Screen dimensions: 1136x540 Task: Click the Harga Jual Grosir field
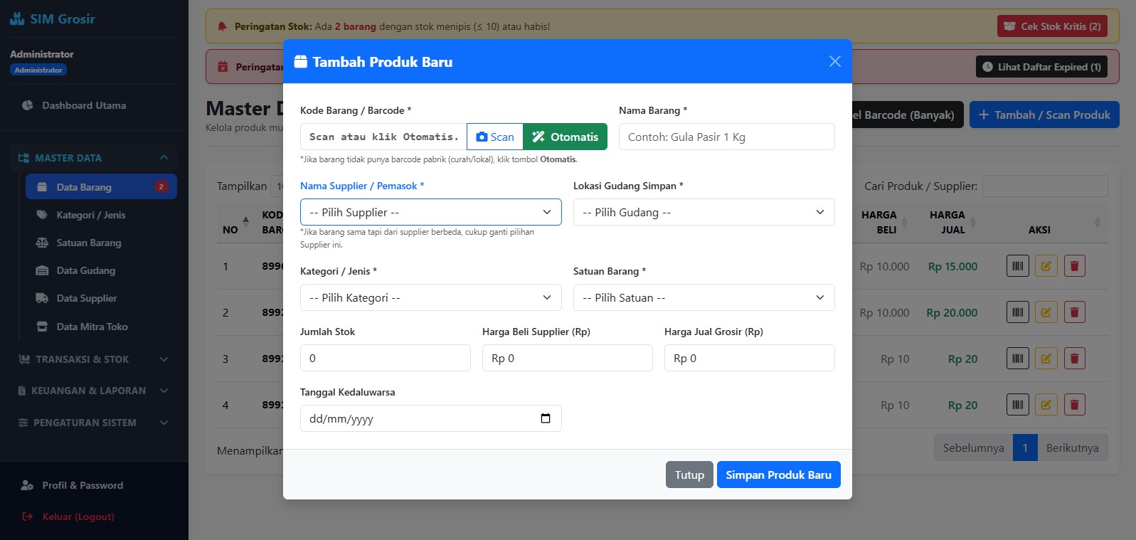pos(750,358)
